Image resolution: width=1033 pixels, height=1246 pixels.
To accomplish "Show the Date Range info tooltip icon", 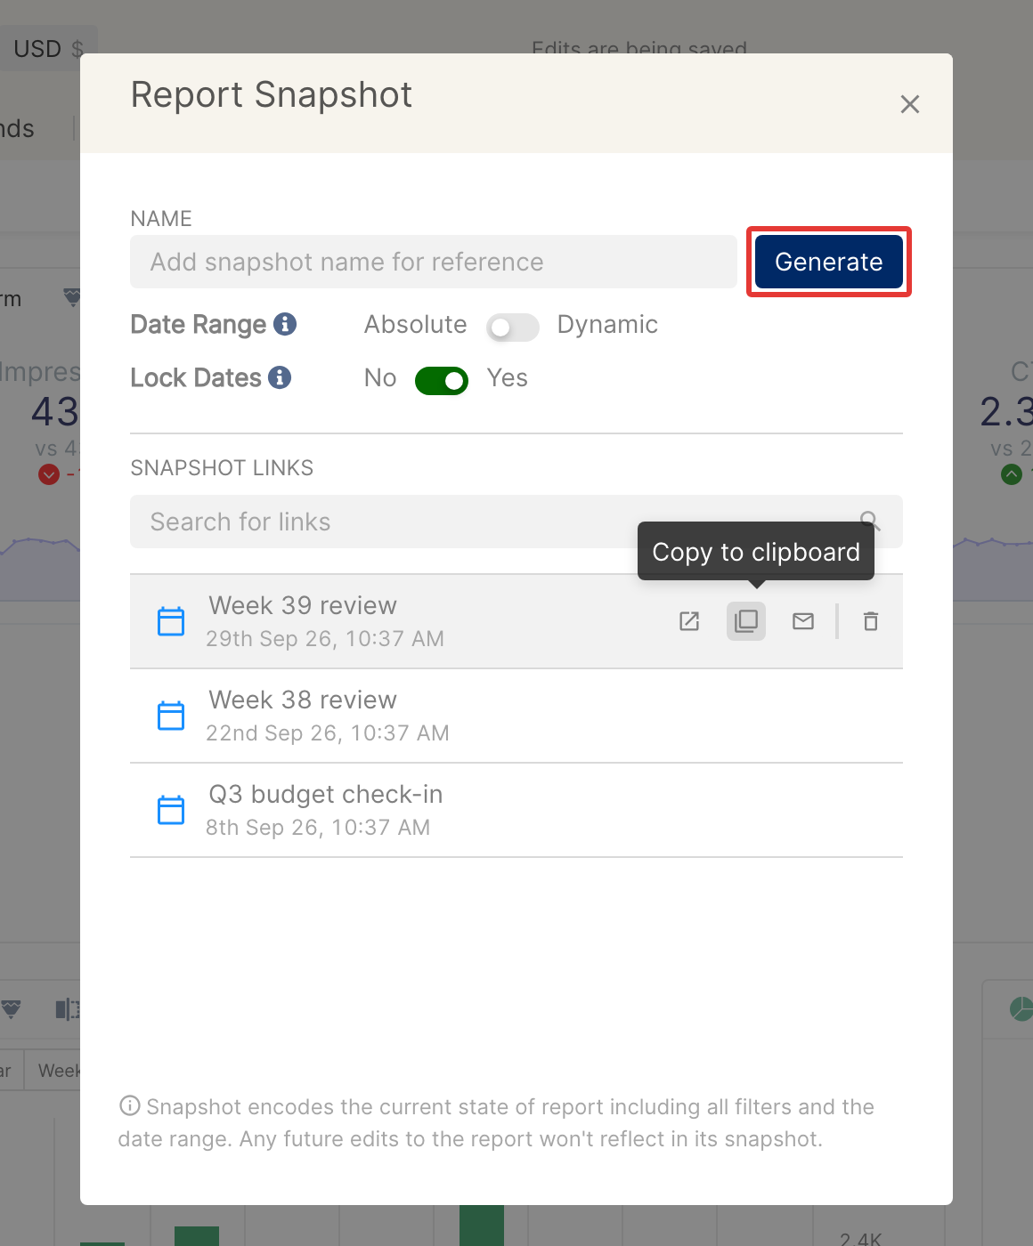I will tap(285, 324).
